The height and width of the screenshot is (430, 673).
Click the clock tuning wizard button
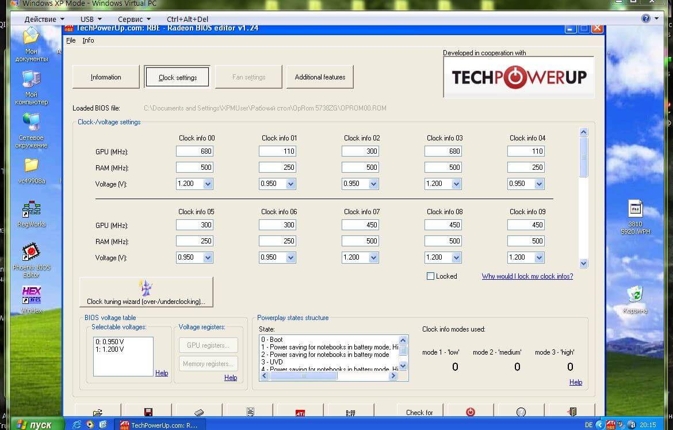click(x=146, y=292)
